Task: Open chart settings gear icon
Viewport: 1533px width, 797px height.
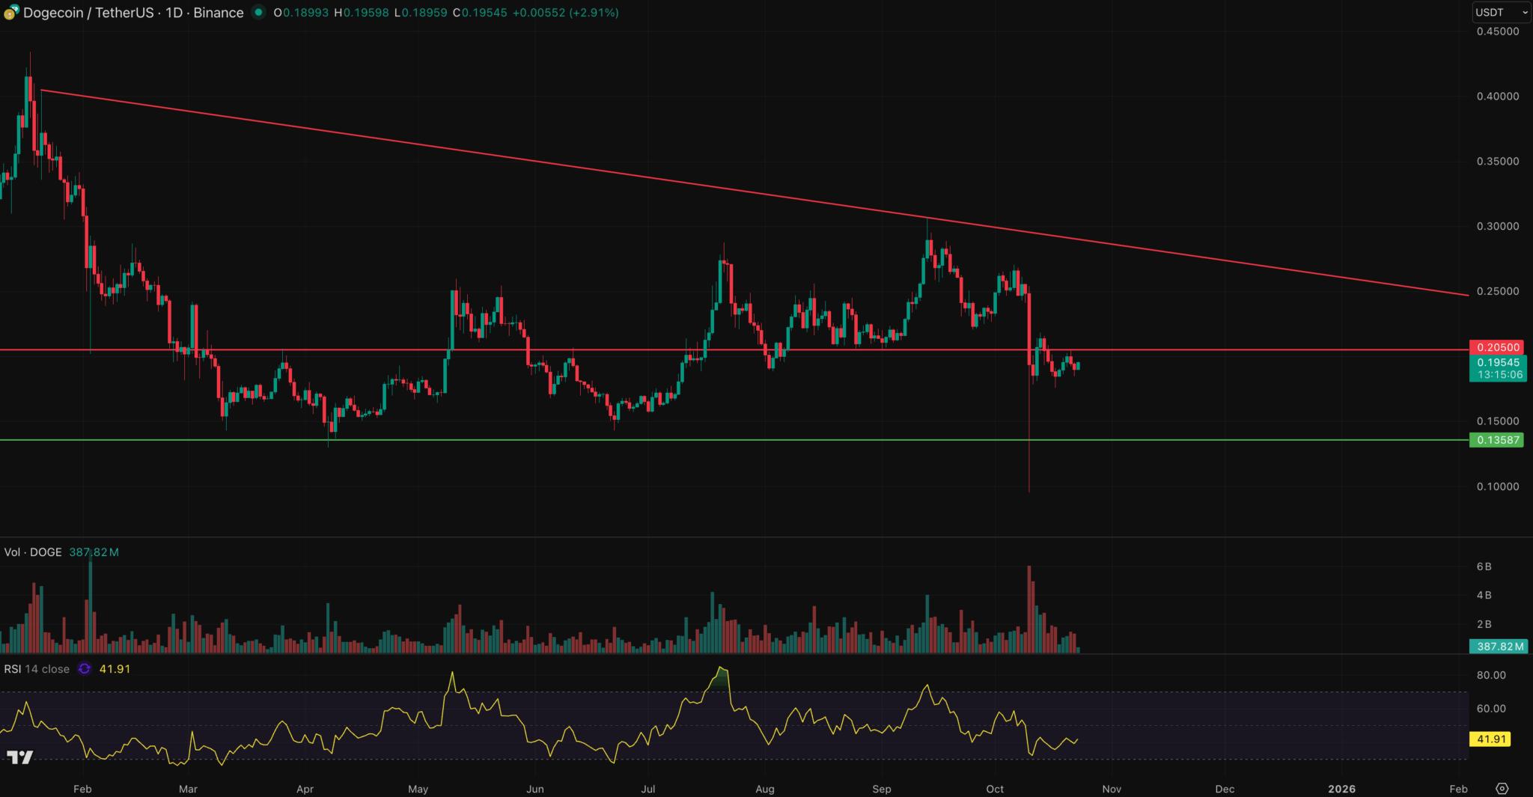Action: 1502,789
